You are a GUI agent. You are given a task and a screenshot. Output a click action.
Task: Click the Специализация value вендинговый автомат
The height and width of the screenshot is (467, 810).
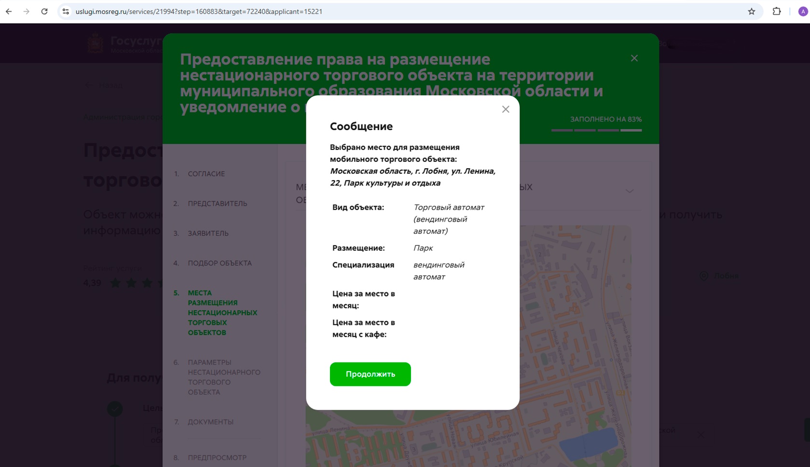tap(439, 271)
